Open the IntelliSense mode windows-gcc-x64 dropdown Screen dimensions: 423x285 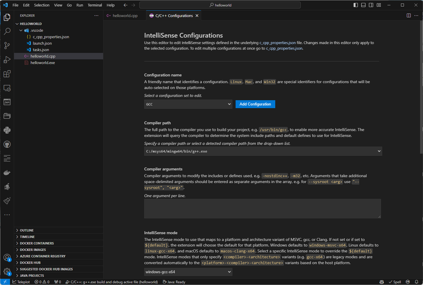click(188, 272)
